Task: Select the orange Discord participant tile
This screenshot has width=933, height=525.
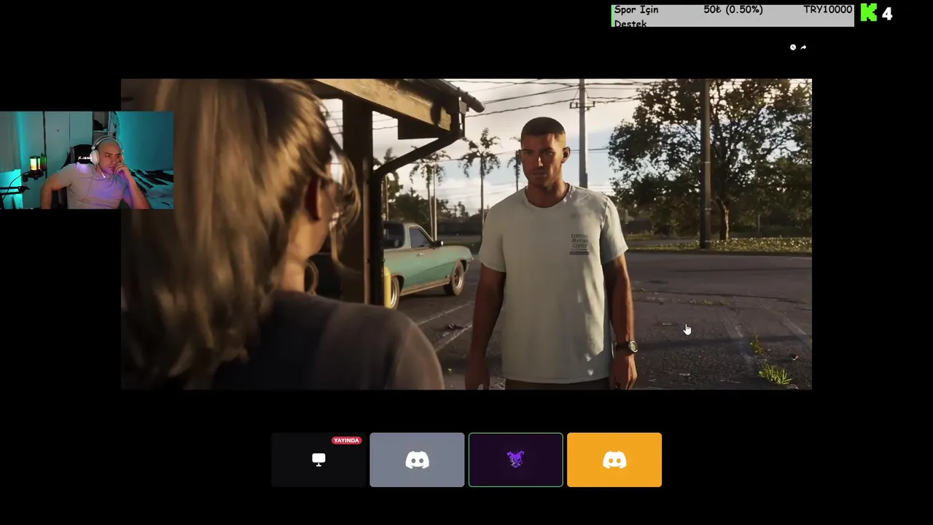Action: pos(614,459)
